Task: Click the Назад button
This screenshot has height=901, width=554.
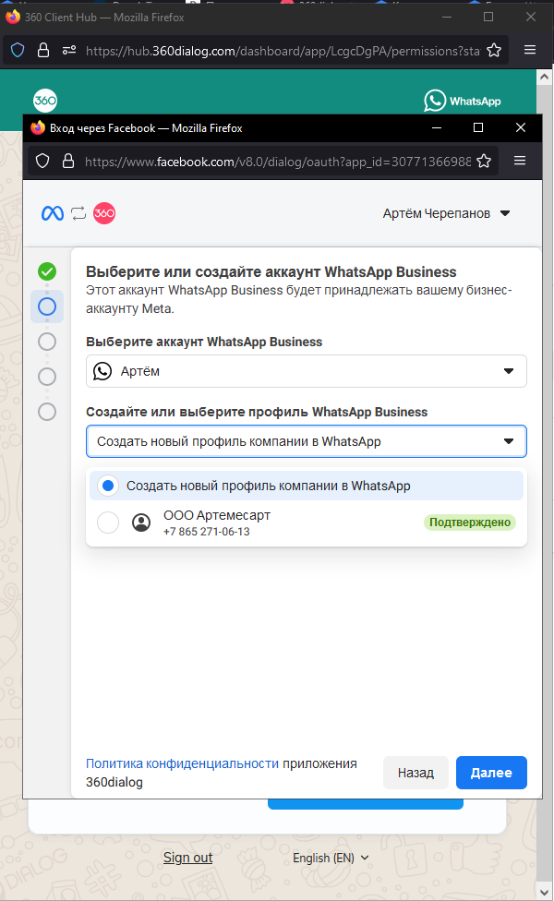Action: [x=415, y=773]
